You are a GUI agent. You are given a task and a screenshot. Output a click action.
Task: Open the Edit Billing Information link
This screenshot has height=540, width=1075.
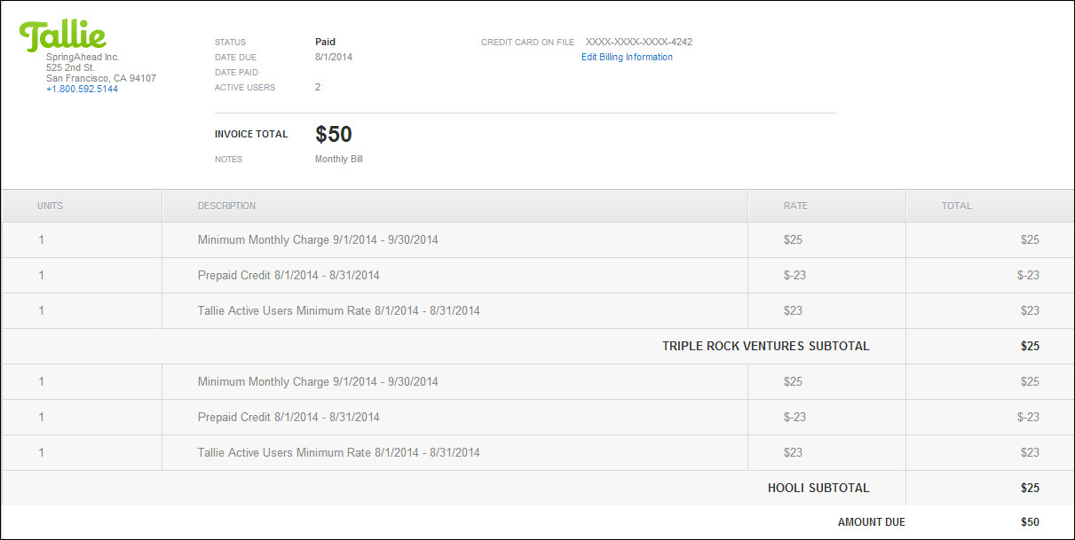627,57
